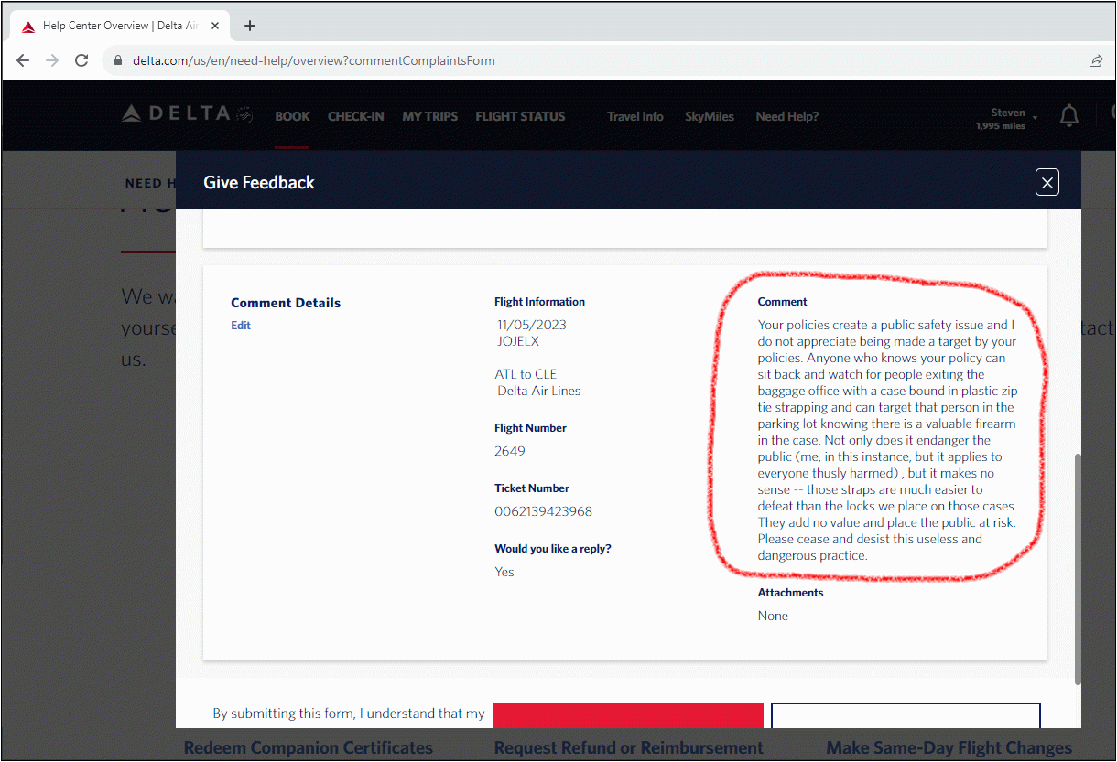Open MY TRIPS in navigation
Image resolution: width=1117 pixels, height=762 pixels.
[429, 116]
